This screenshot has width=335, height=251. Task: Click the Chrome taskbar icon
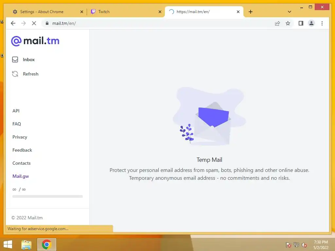tap(46, 244)
